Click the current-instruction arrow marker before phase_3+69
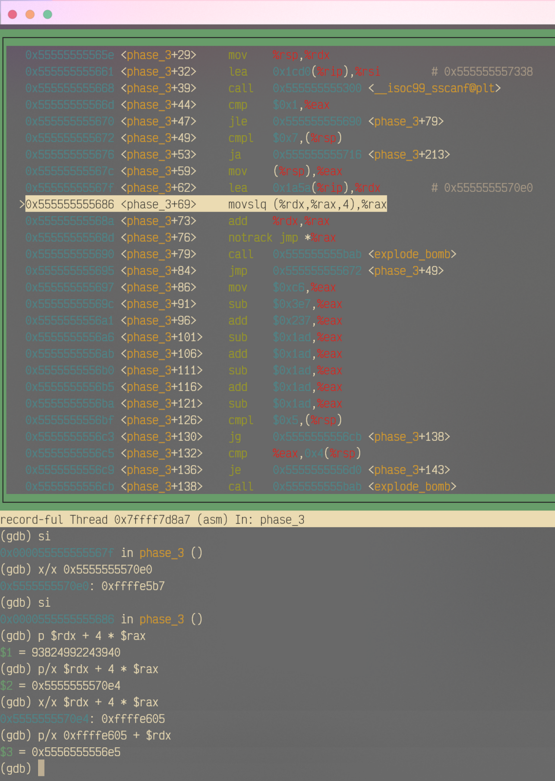 tap(21, 205)
